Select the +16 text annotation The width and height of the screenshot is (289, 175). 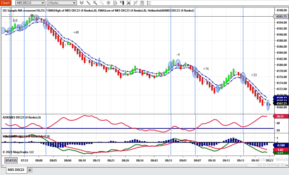pos(206,69)
